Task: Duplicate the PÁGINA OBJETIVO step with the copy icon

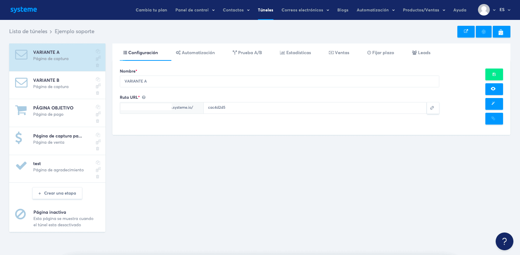Action: click(98, 106)
